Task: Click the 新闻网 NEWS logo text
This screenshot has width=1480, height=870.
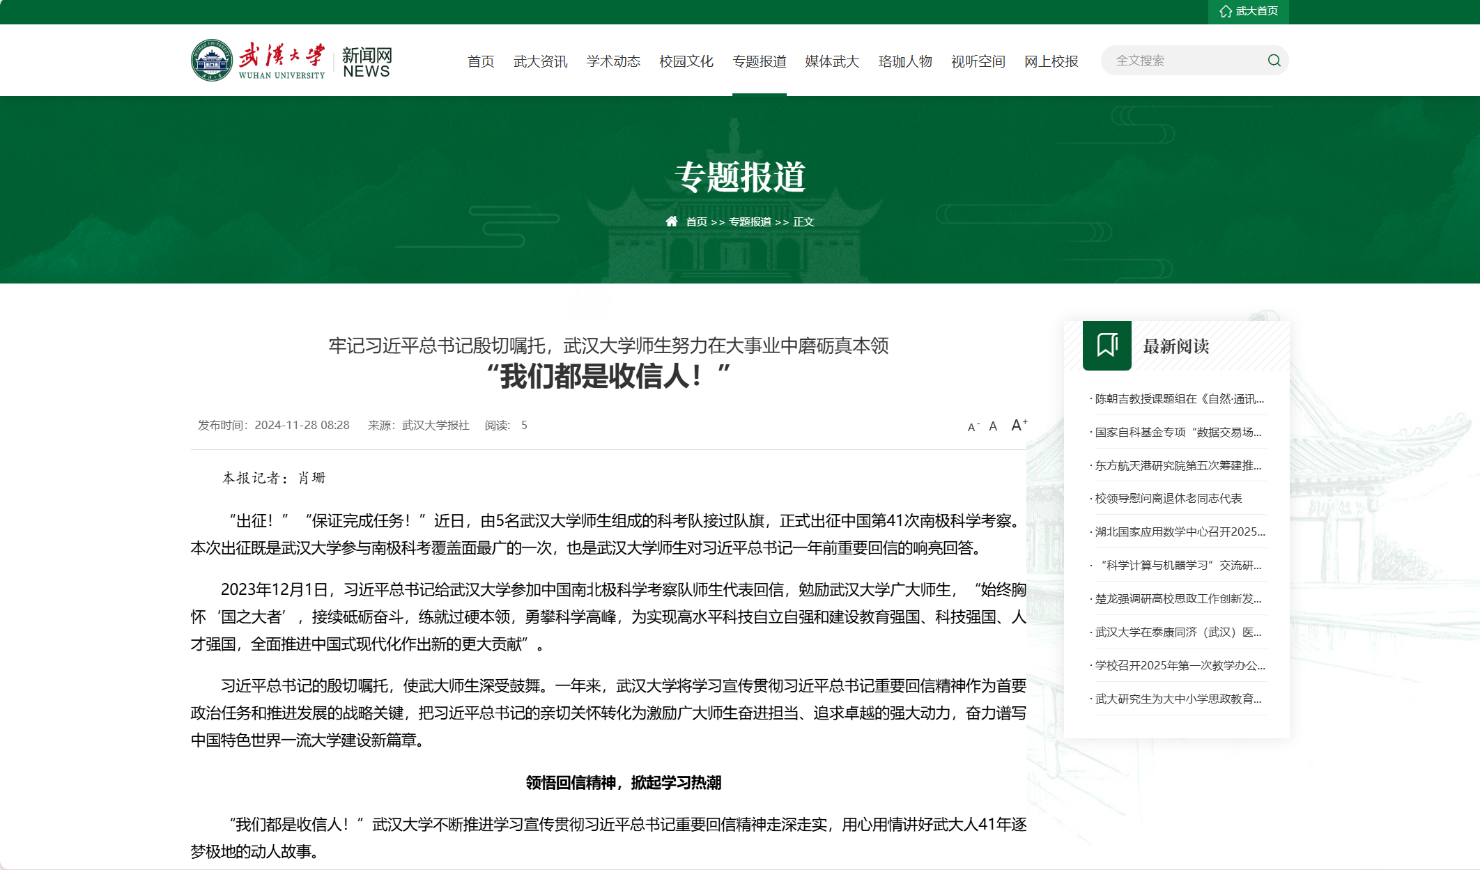Action: (367, 63)
